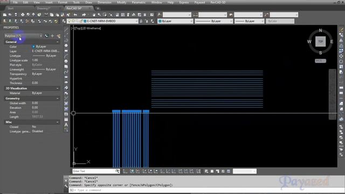This screenshot has height=194, width=345.
Task: Open the multileader style dropdown
Action: pyautogui.click(x=284, y=15)
